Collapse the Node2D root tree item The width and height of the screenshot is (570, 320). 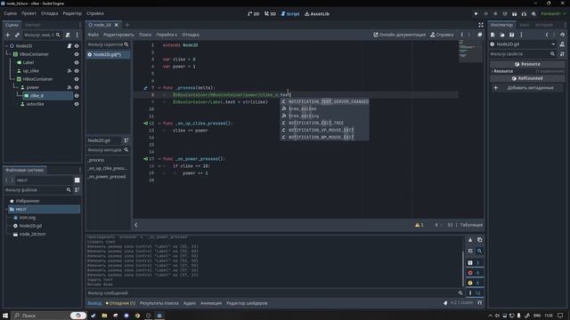click(6, 46)
